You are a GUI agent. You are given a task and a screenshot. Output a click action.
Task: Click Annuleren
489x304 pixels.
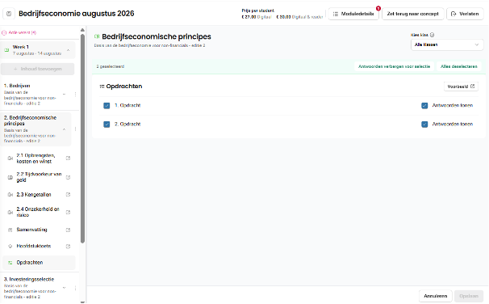coord(436,296)
